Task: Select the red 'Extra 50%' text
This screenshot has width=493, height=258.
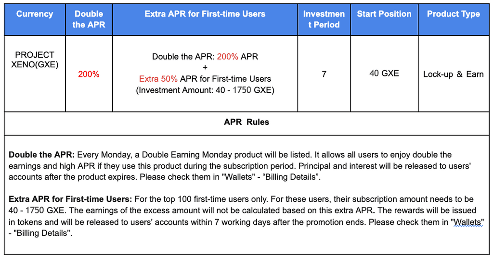Action: coord(158,79)
